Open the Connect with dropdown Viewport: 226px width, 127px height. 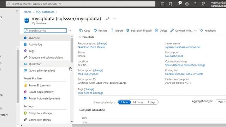[x=183, y=31]
